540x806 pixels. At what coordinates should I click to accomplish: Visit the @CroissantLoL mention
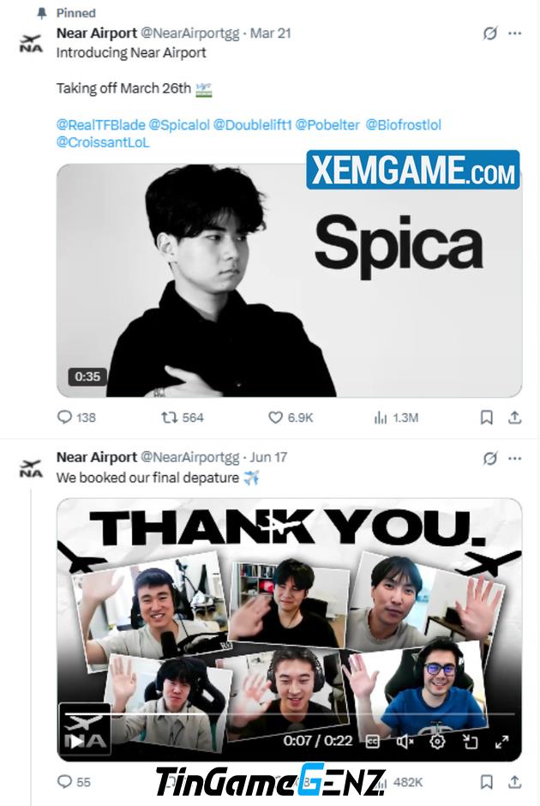click(103, 142)
